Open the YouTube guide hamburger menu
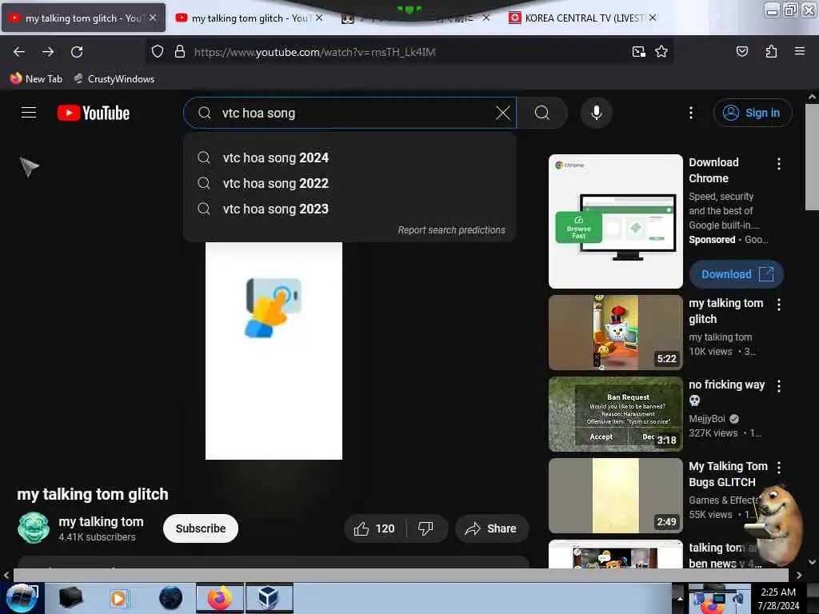 pos(29,113)
